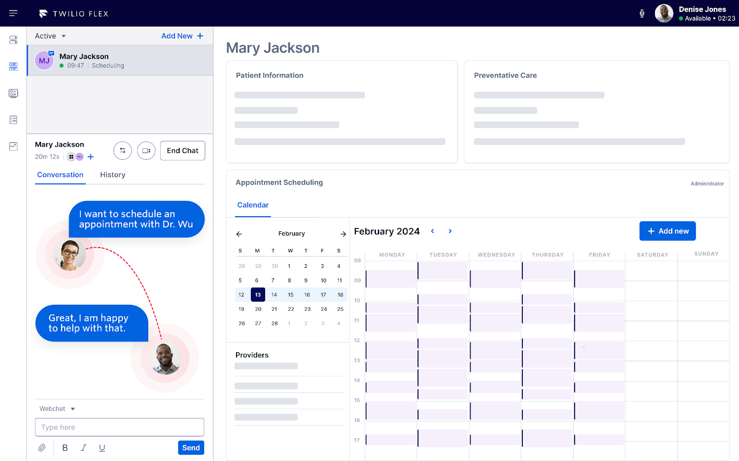Click the FRIDAY column header

coord(600,255)
